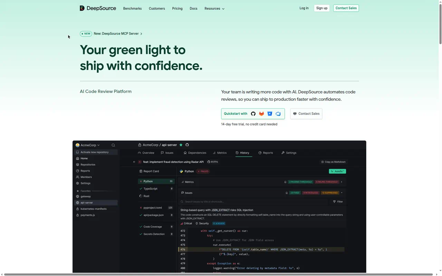
Task: Click the page horizontal scrollbar
Action: [218, 275]
